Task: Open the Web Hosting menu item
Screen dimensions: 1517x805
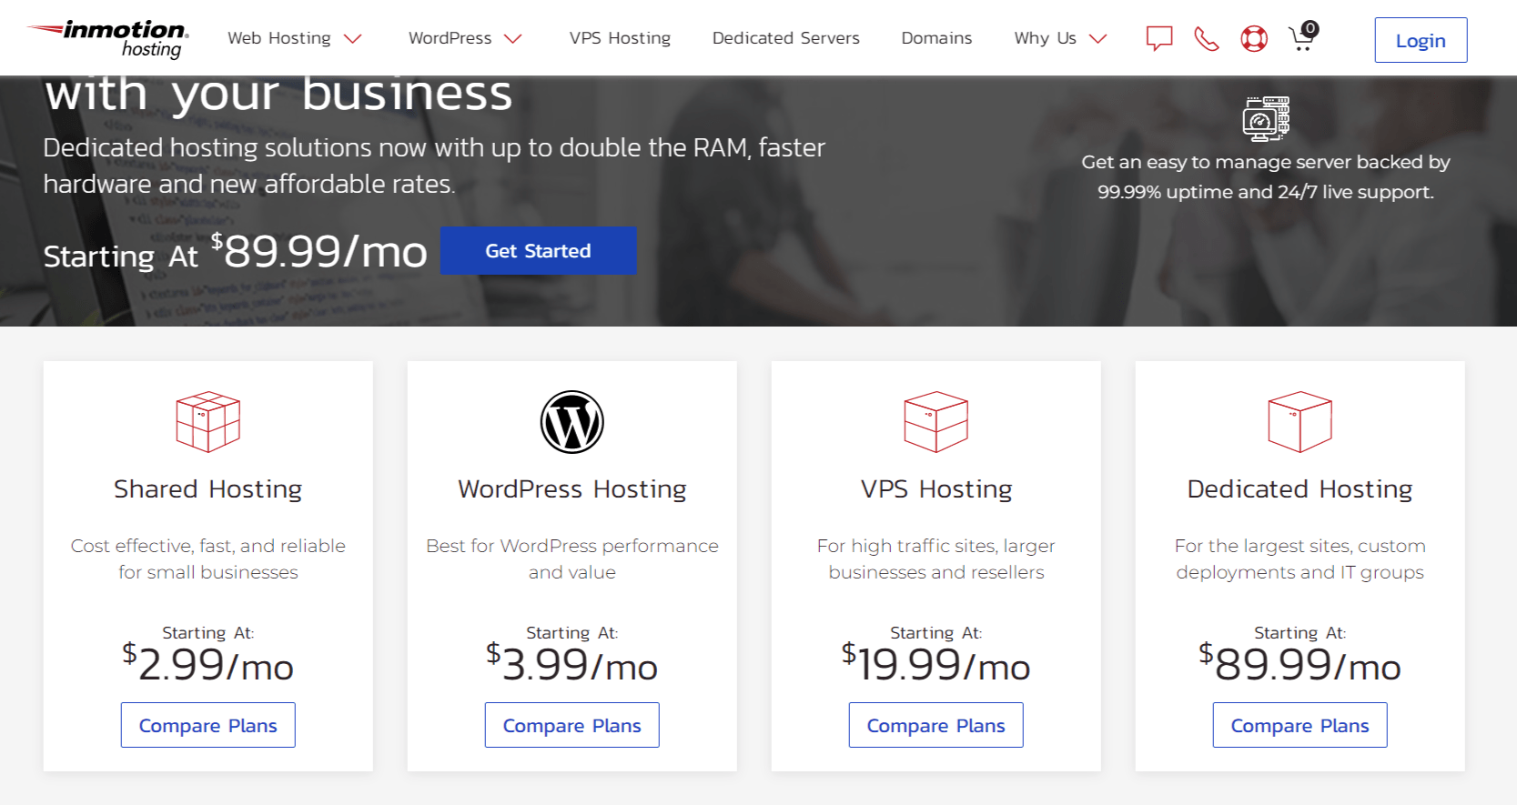Action: click(x=279, y=38)
